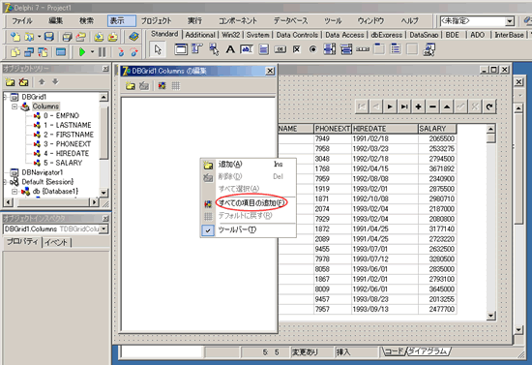Click the New Form toolbar icon
This screenshot has height=365, width=532.
(x=61, y=52)
